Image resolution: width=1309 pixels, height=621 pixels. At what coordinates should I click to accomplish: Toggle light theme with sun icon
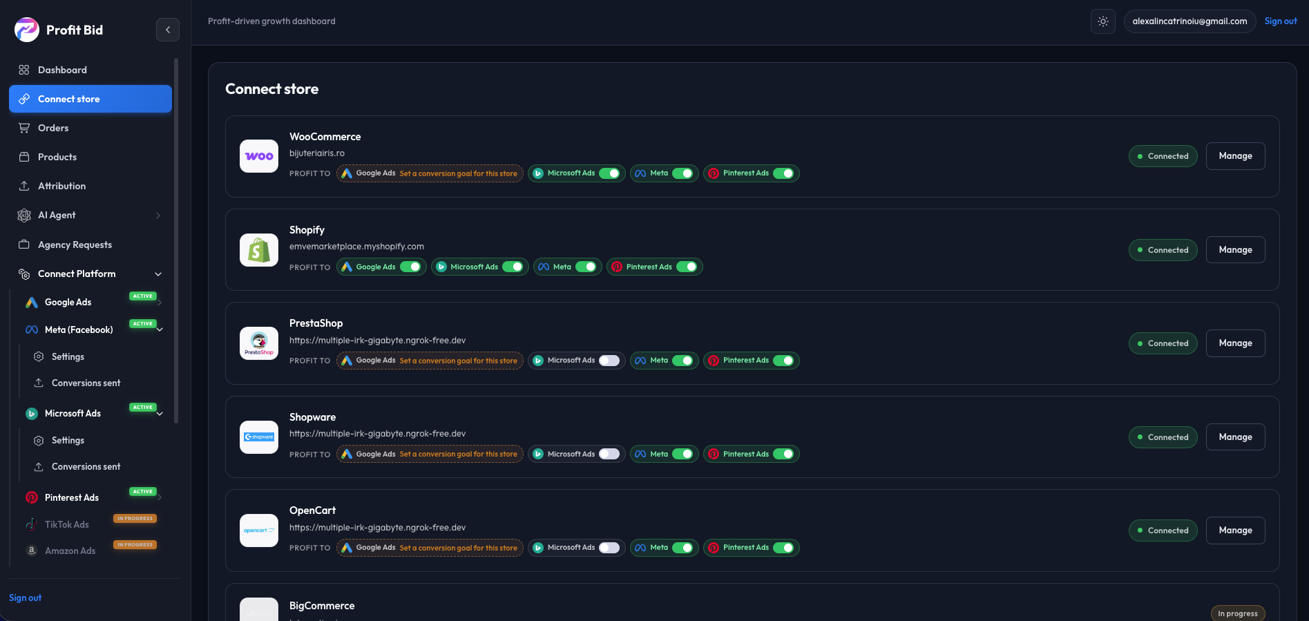[1103, 21]
